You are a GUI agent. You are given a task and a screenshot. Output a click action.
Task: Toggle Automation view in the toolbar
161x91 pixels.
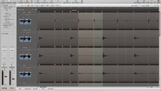tap(27, 1)
